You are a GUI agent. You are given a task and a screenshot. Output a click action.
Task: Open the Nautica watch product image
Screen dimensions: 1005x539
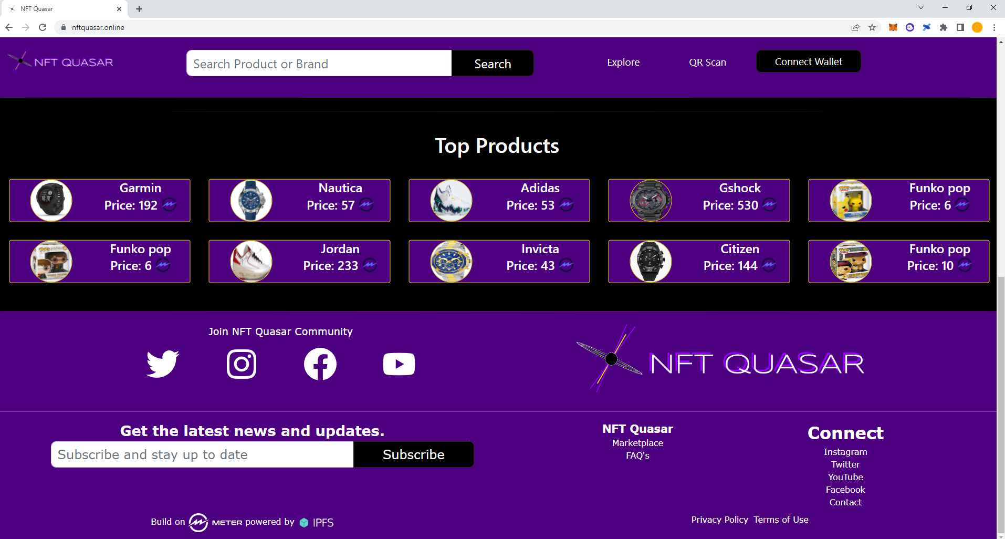pyautogui.click(x=251, y=201)
